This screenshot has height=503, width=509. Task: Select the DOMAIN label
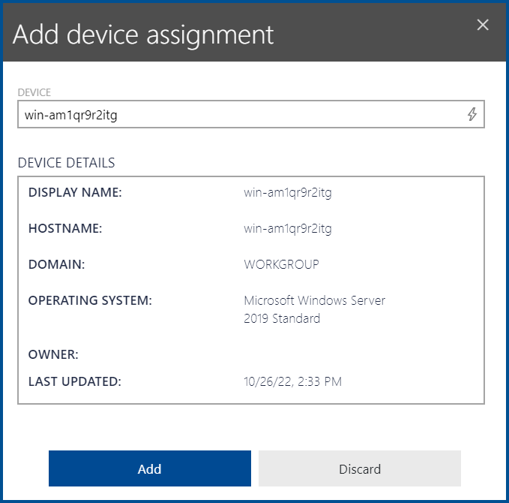tap(57, 264)
